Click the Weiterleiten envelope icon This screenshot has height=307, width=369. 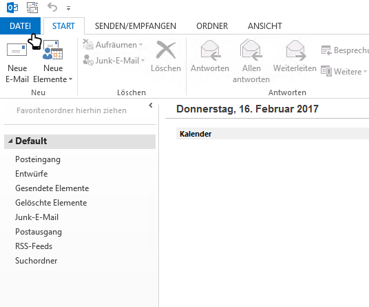(x=295, y=50)
